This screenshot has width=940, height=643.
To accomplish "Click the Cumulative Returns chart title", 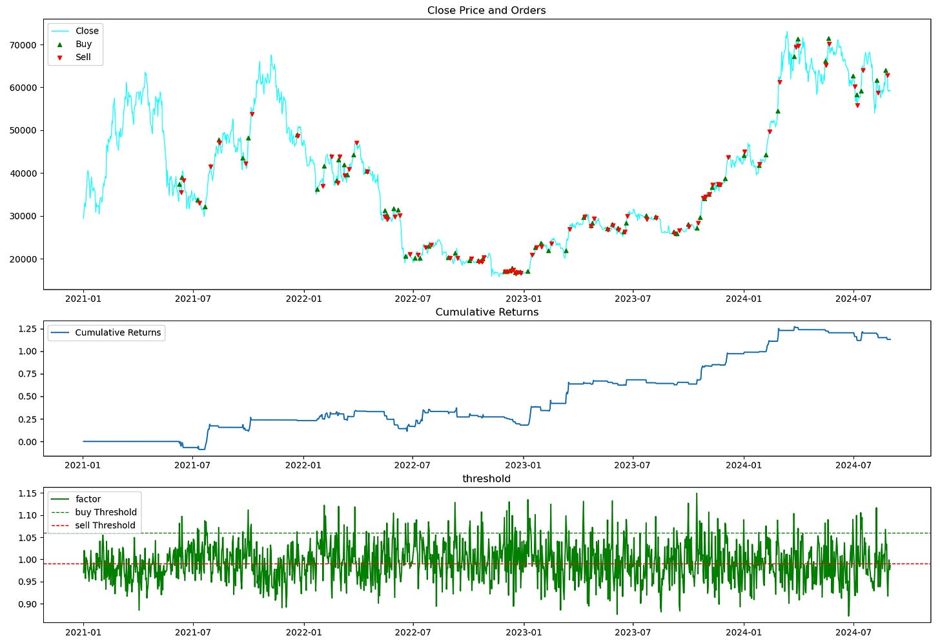I will [x=486, y=312].
